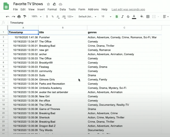Select column C header
Screen dimensions: 170x137
pyautogui.click(x=124, y=28)
